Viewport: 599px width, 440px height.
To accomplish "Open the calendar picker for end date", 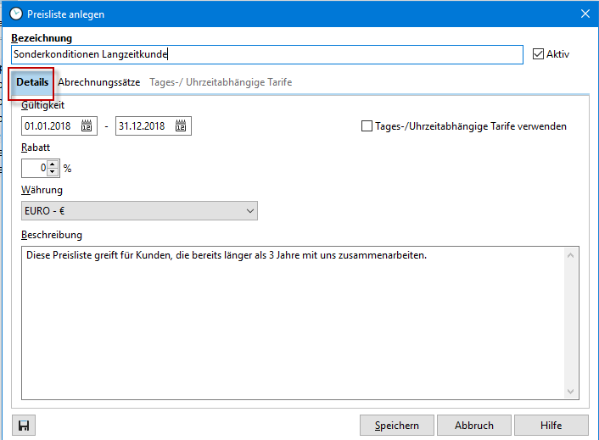I will [x=181, y=126].
